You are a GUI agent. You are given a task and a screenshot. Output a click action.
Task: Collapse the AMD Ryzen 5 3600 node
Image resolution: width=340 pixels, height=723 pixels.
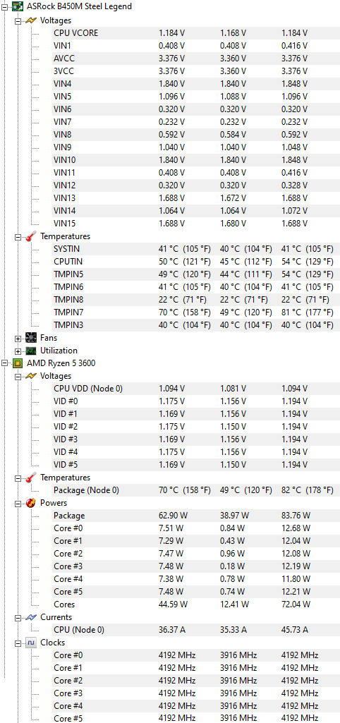point(5,363)
